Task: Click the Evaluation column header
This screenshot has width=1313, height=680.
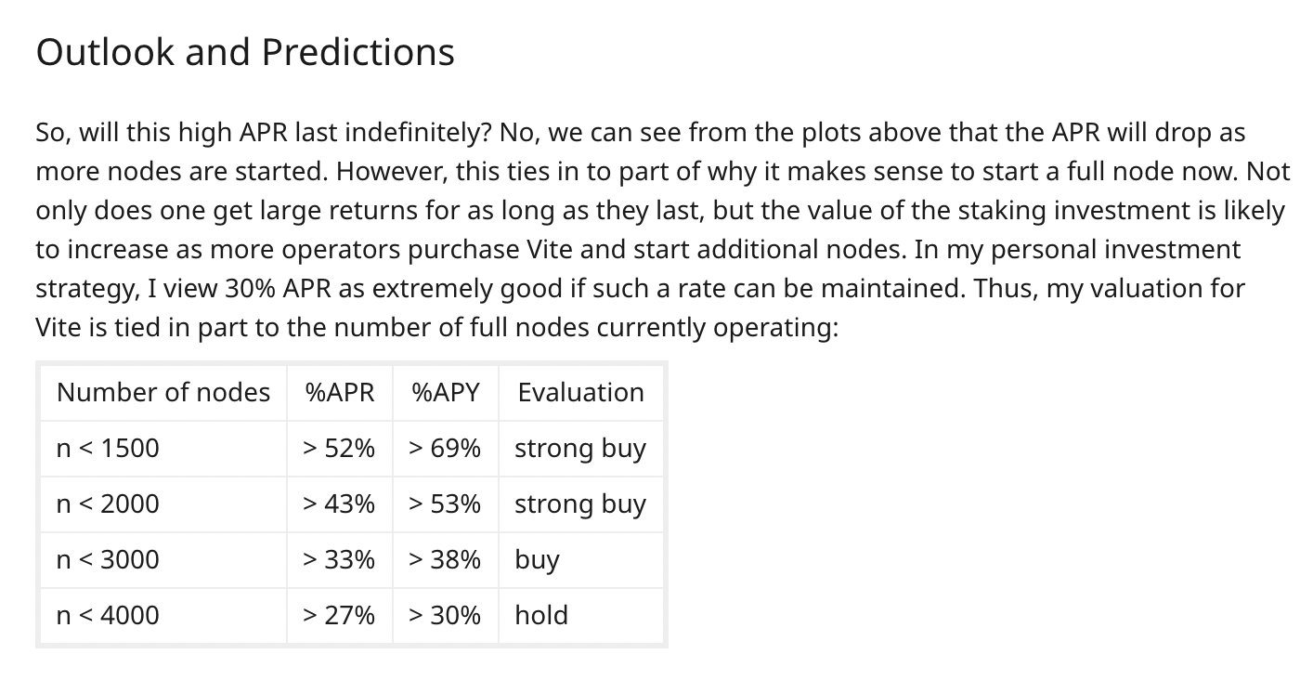Action: pyautogui.click(x=580, y=393)
